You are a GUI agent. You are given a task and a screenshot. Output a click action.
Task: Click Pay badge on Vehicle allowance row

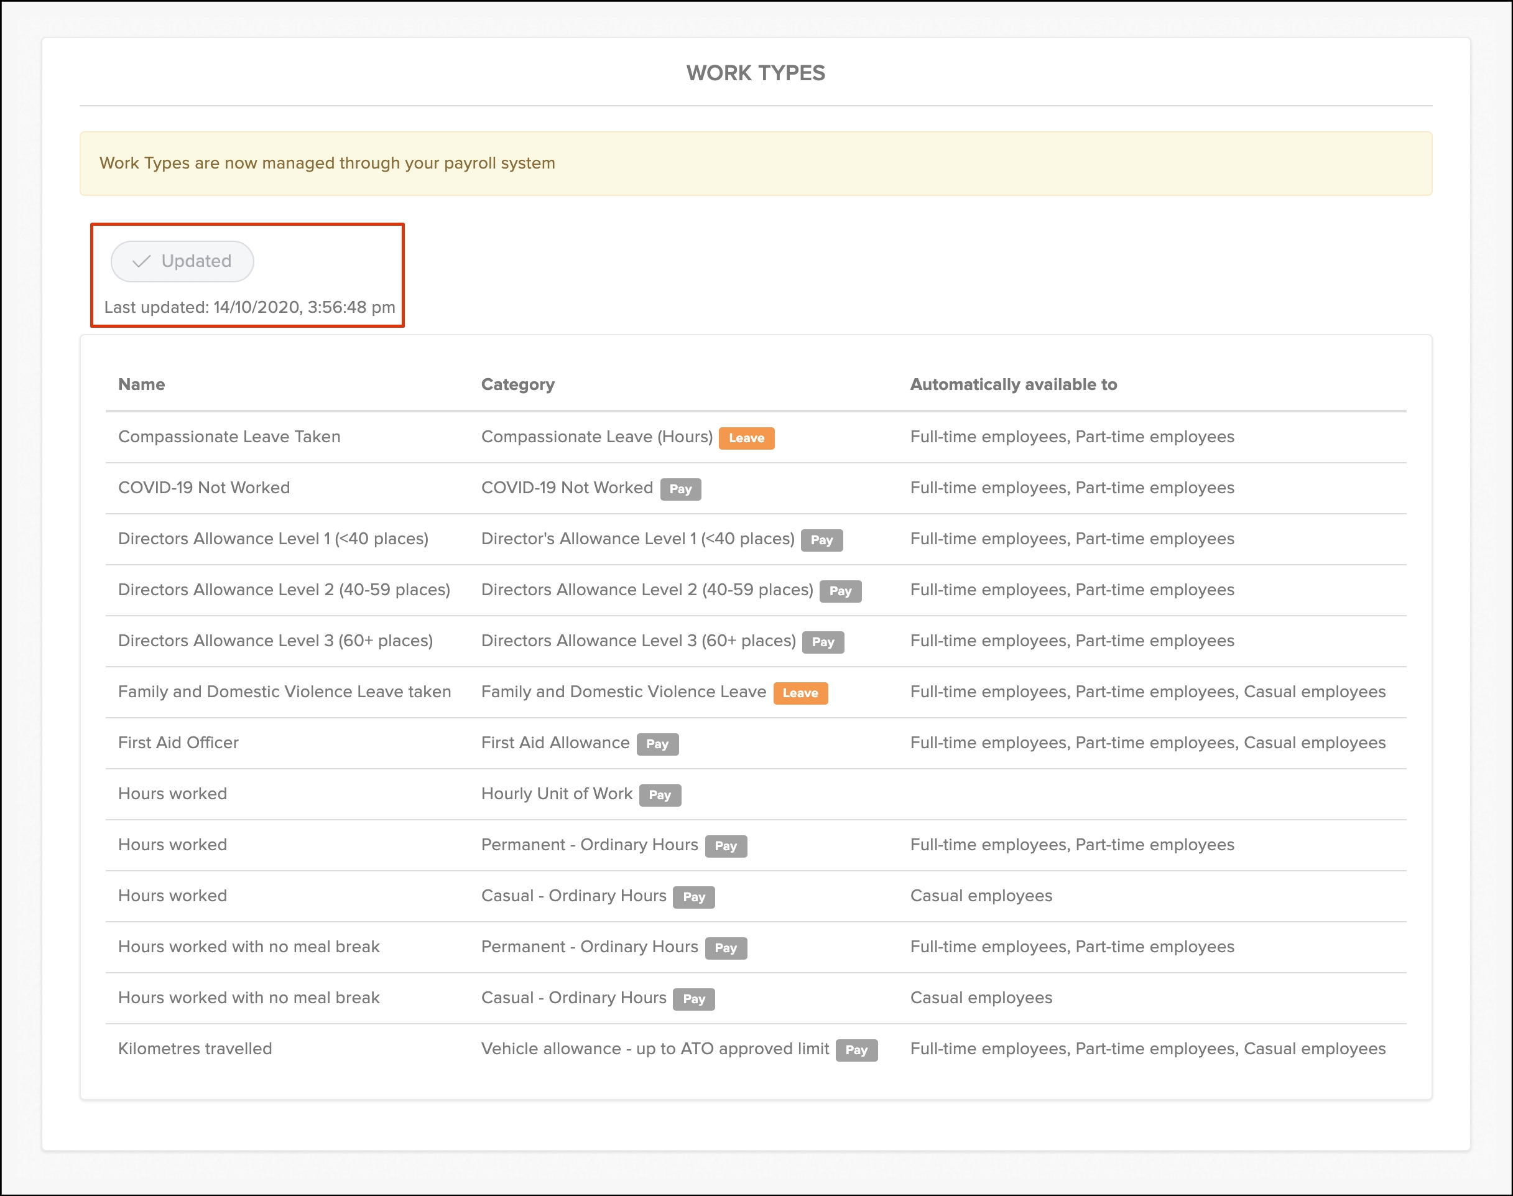click(856, 1050)
